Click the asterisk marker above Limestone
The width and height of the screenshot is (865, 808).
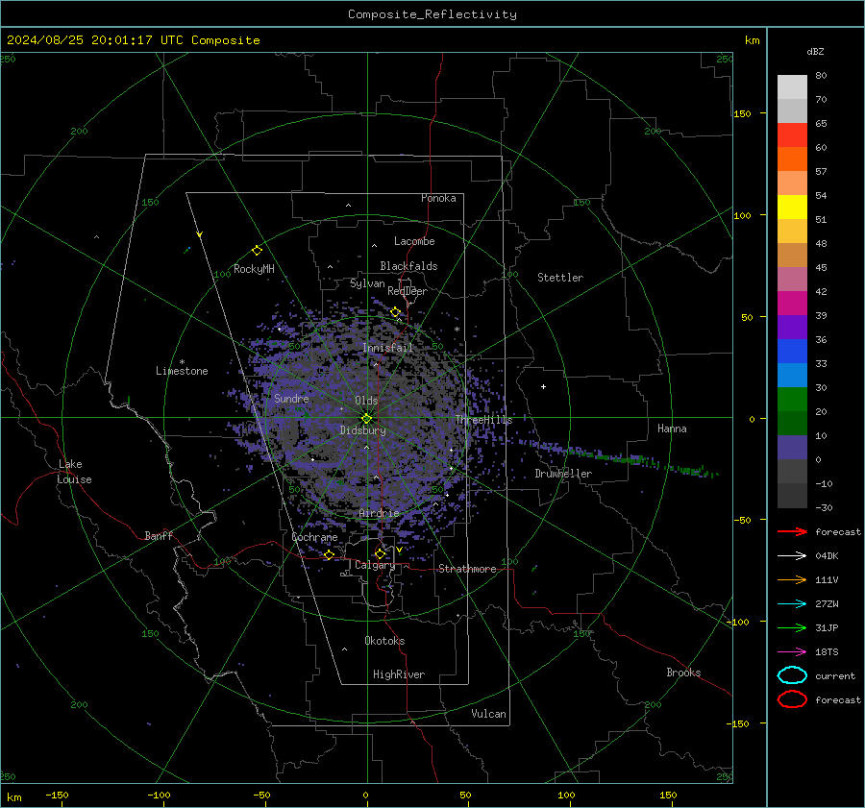pyautogui.click(x=182, y=362)
